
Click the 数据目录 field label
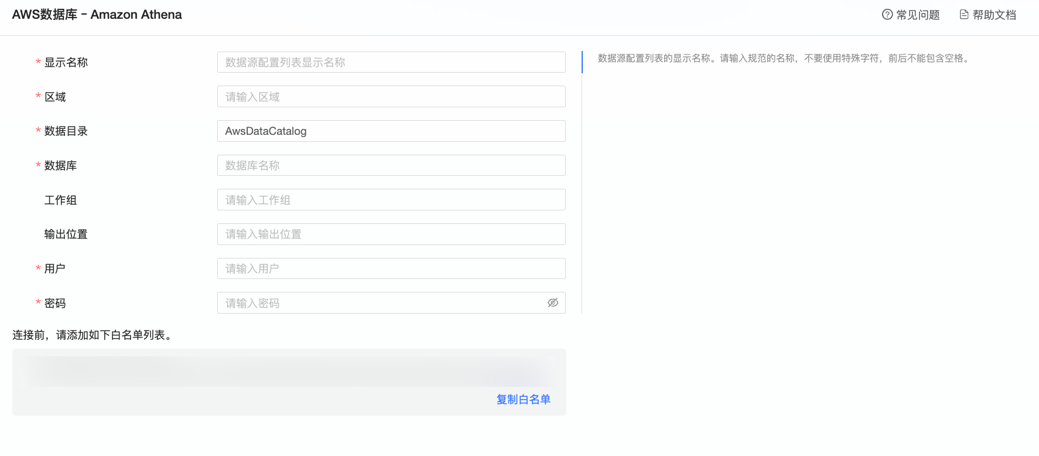coord(66,131)
